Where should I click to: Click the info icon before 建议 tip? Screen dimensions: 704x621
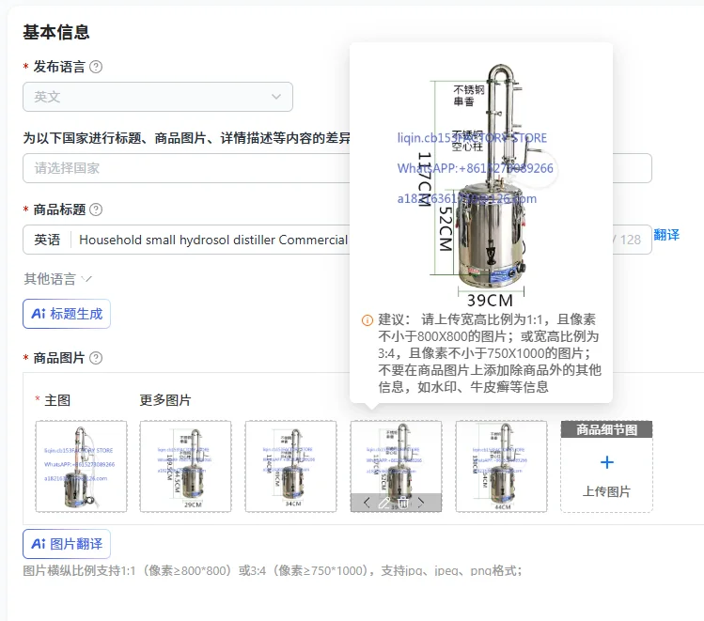(x=368, y=320)
